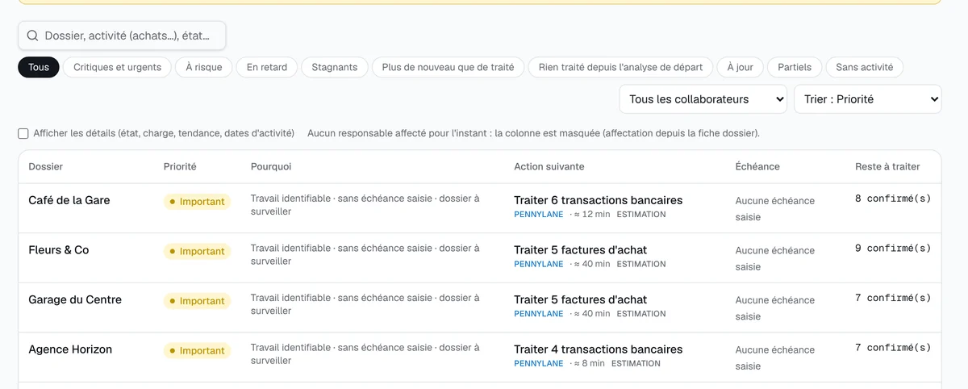
Task: Click Important badge for Garage du Centre
Action: point(197,301)
